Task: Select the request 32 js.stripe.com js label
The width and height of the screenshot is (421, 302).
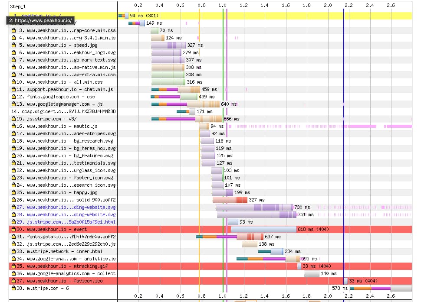Action: point(66,244)
